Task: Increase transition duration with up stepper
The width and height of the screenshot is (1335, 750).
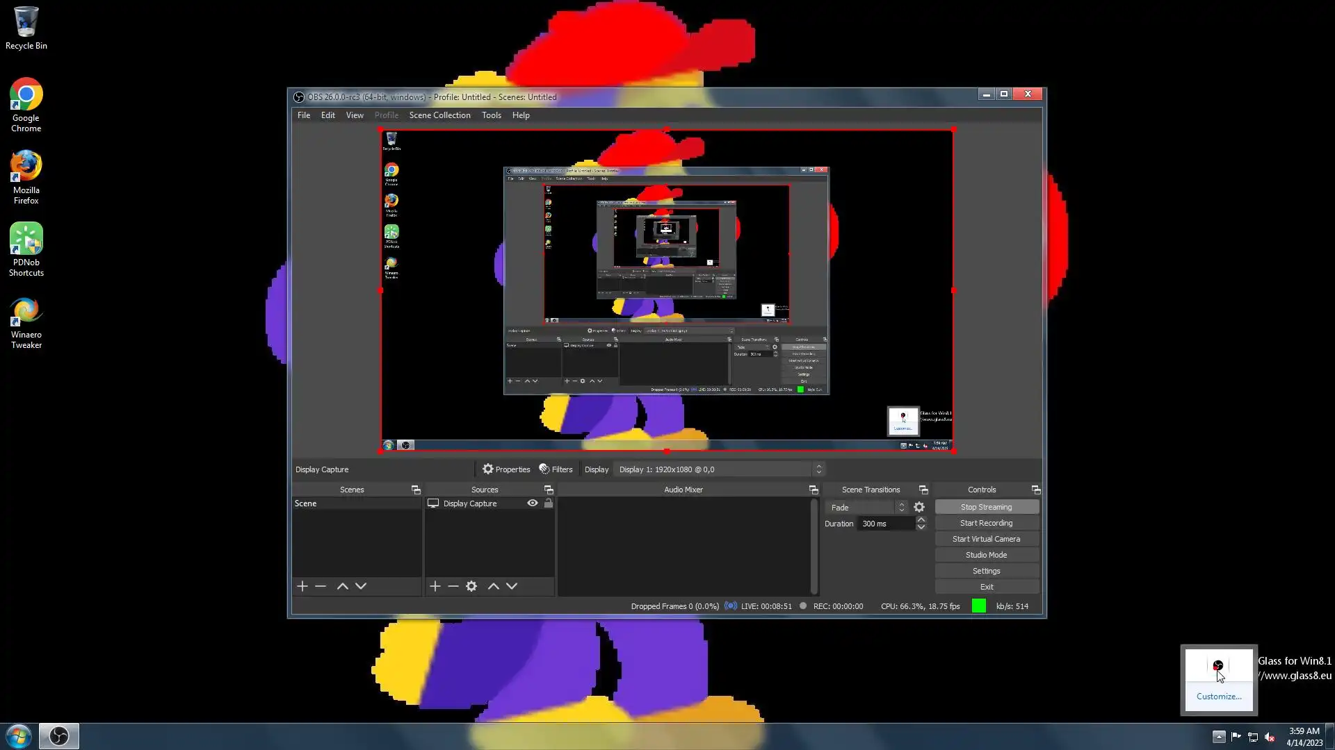Action: pyautogui.click(x=921, y=519)
